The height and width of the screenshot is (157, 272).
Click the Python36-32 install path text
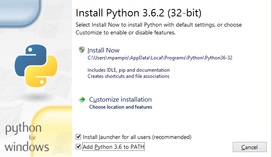pyautogui.click(x=160, y=58)
